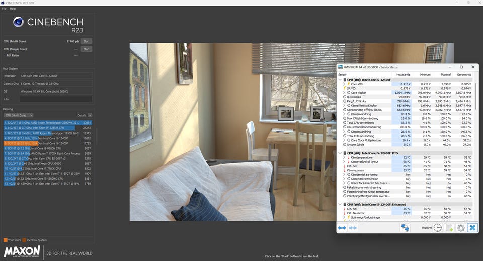Screen dimensions: 483x261
Task: Select the Core i7-4850HQ ranking row
Action: click(x=47, y=179)
